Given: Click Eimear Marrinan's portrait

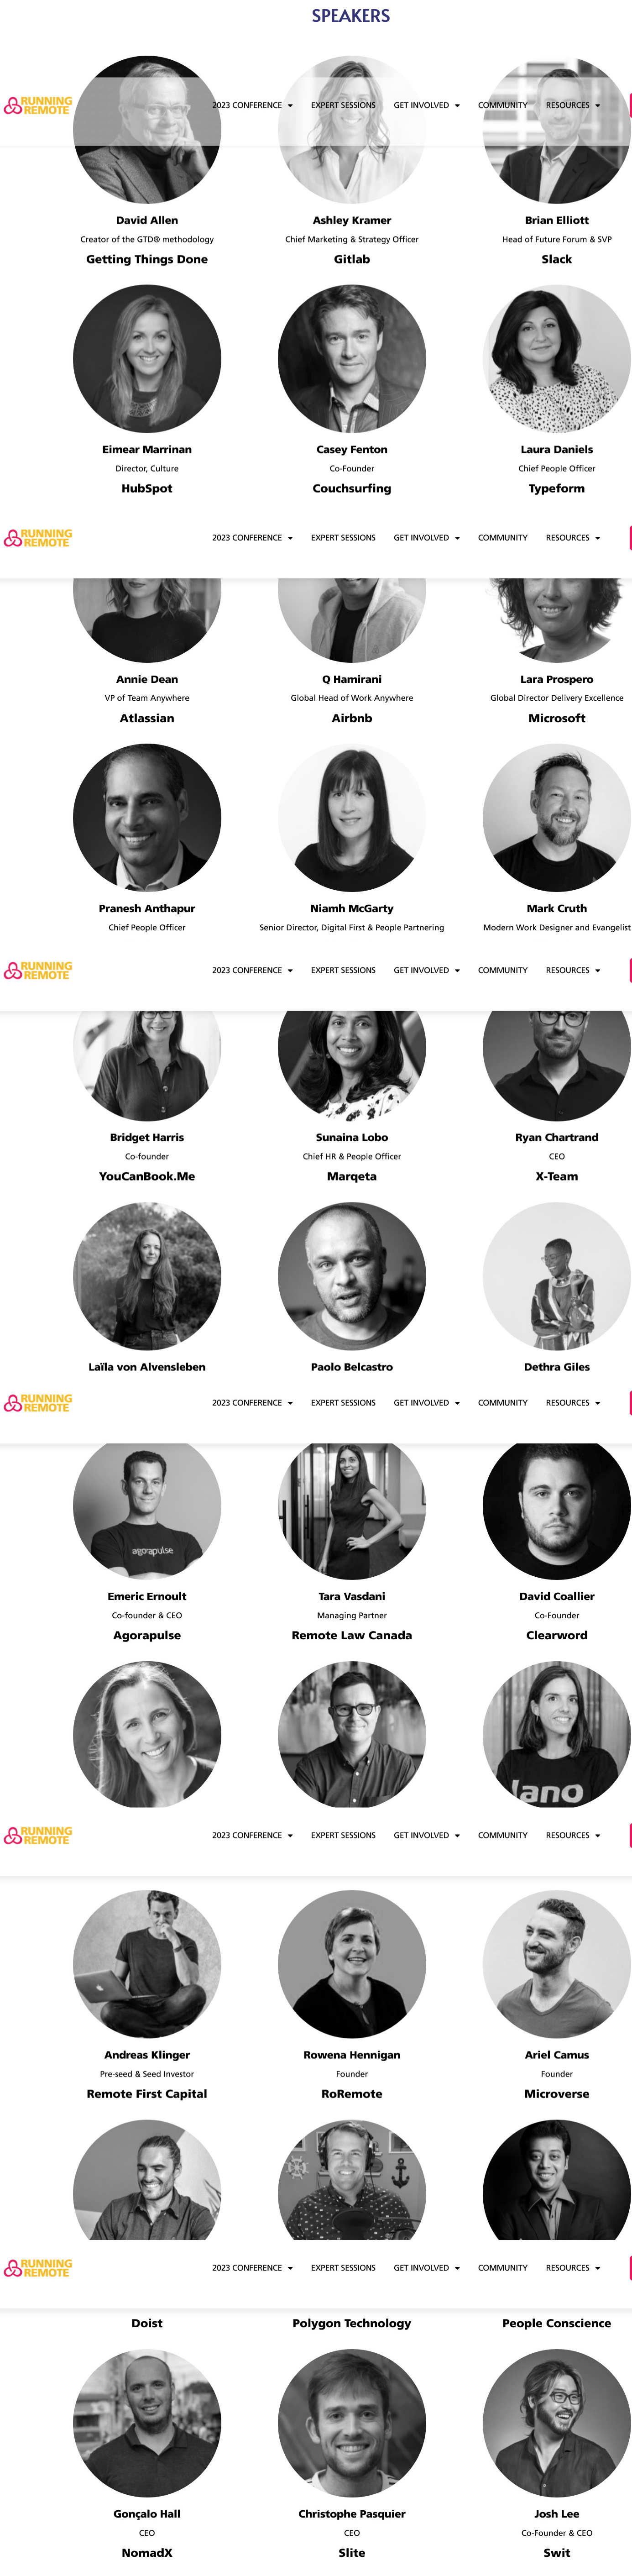Looking at the screenshot, I should [x=147, y=359].
